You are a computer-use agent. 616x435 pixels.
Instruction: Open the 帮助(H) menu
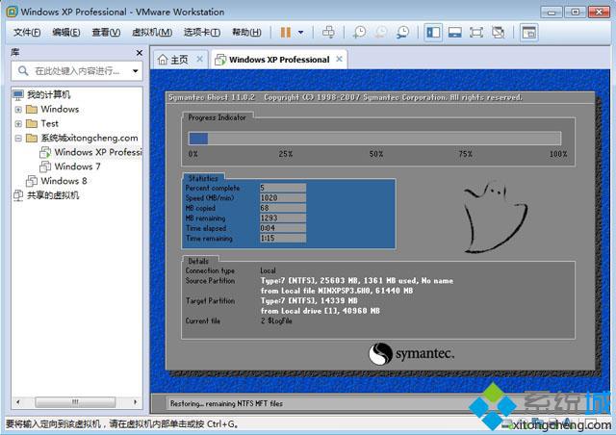[x=246, y=32]
